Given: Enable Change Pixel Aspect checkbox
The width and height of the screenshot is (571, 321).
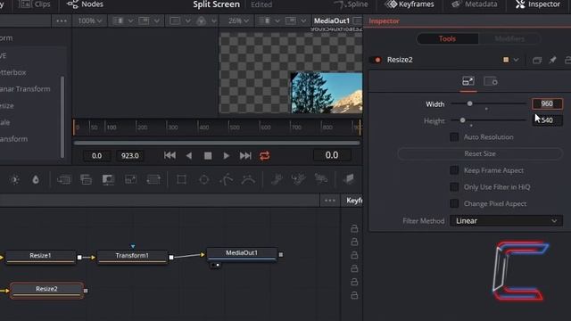Looking at the screenshot, I should pyautogui.click(x=454, y=203).
